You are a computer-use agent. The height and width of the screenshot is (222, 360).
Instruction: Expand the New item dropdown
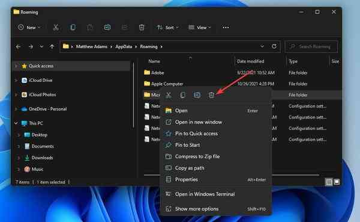[29, 28]
